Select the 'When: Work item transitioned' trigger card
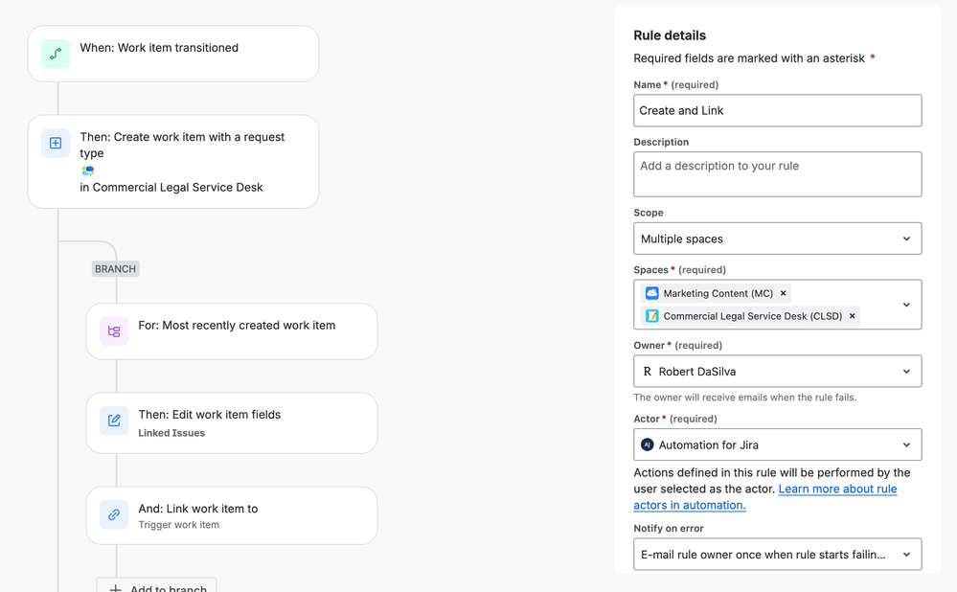This screenshot has width=957, height=592. tap(173, 54)
